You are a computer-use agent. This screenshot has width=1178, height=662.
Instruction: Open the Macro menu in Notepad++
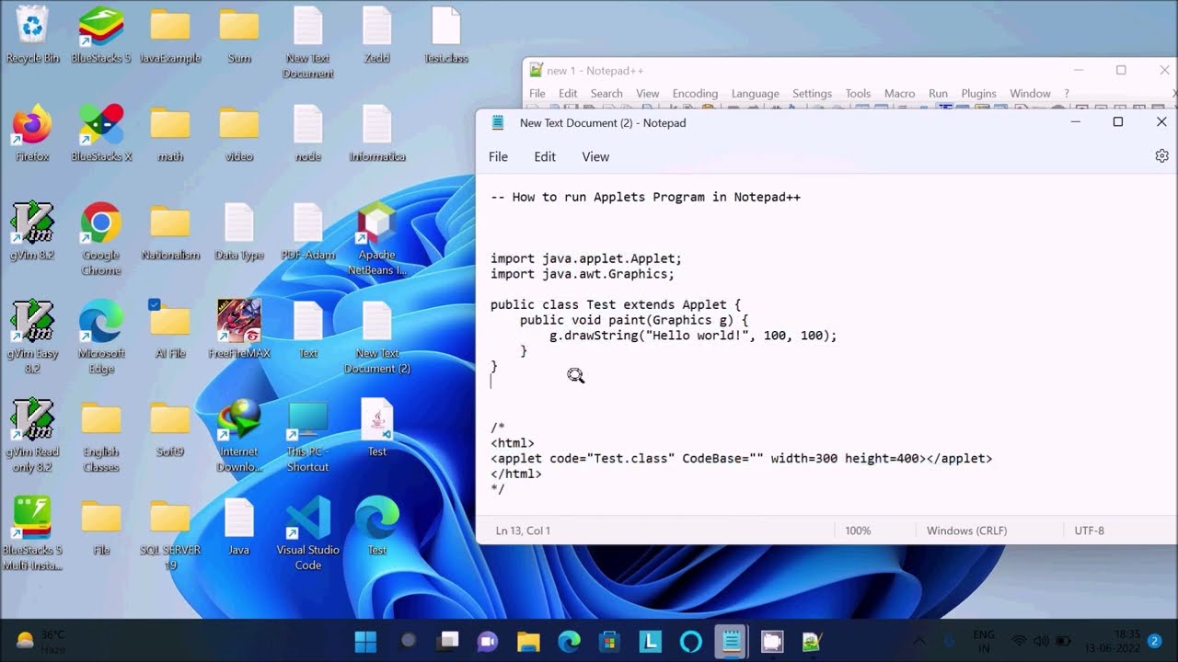(x=899, y=94)
